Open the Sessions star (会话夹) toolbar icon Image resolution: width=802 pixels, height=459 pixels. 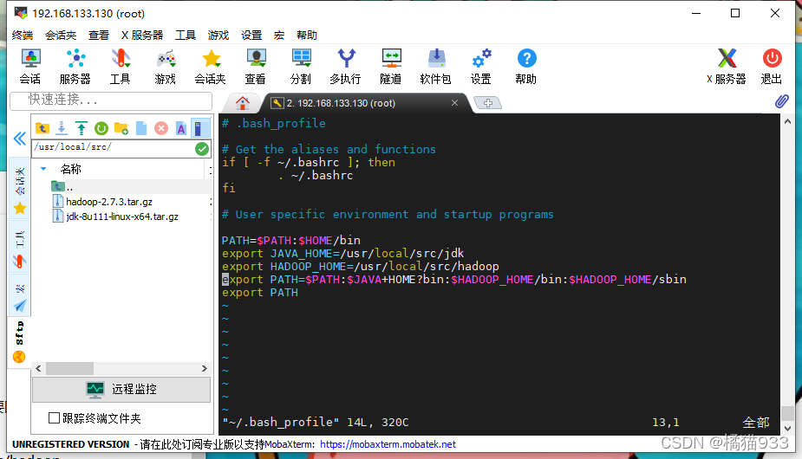210,67
